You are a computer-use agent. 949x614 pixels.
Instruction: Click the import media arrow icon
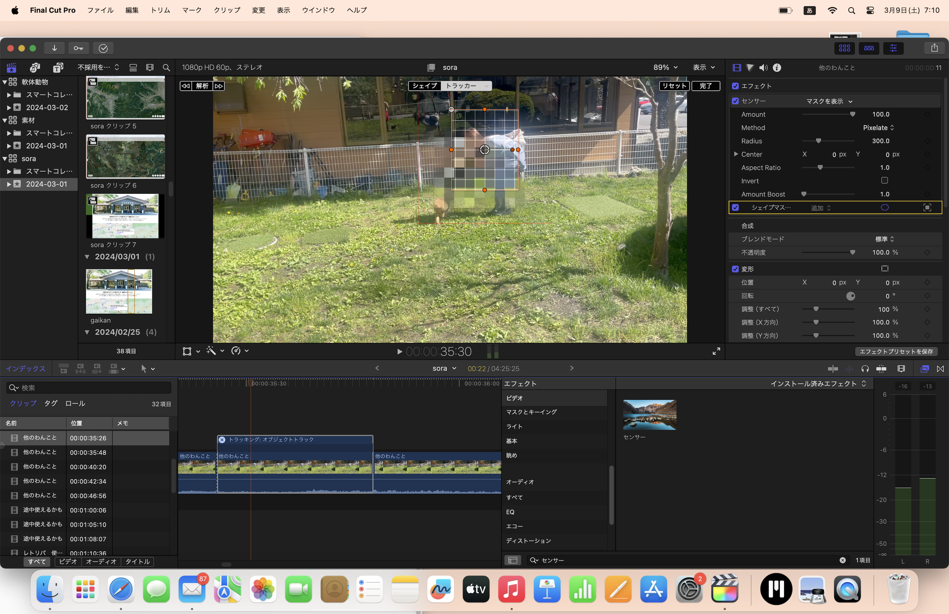(x=54, y=48)
